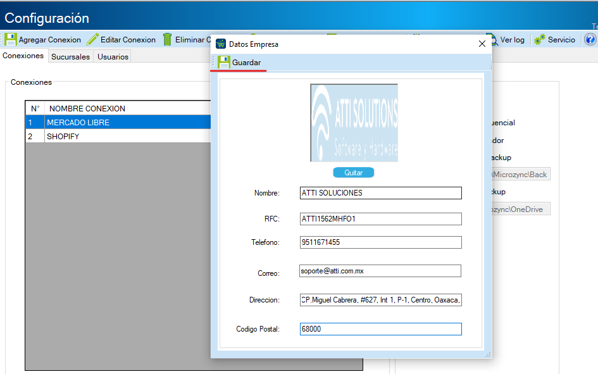Click the OneDrive path field
The width and height of the screenshot is (598, 374).
click(521, 209)
